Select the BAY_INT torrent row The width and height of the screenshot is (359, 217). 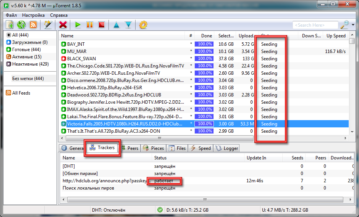pyautogui.click(x=204, y=44)
